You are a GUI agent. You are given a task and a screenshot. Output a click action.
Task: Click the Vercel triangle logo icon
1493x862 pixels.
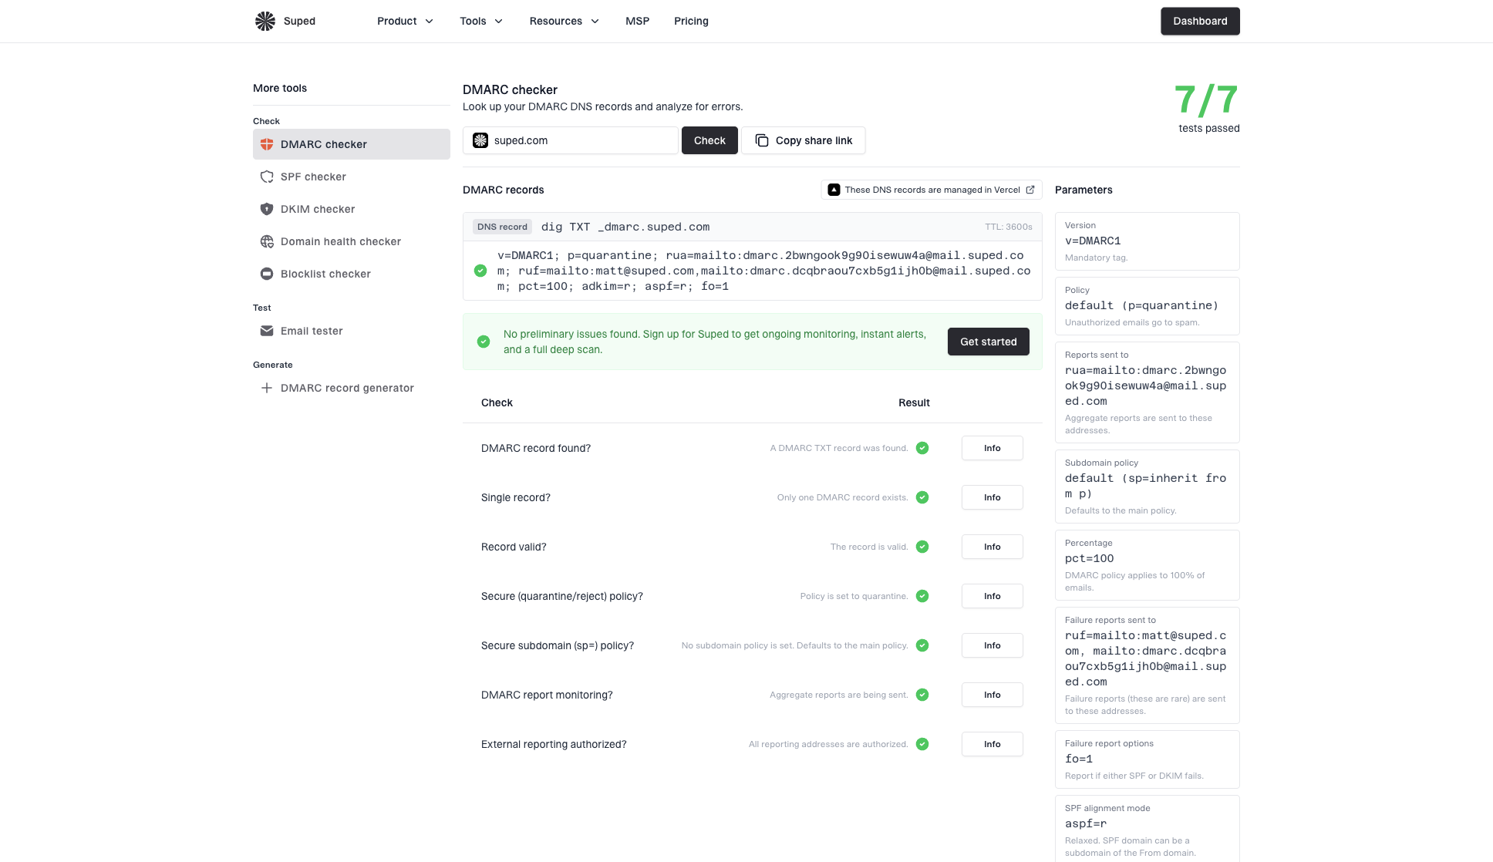click(x=834, y=190)
